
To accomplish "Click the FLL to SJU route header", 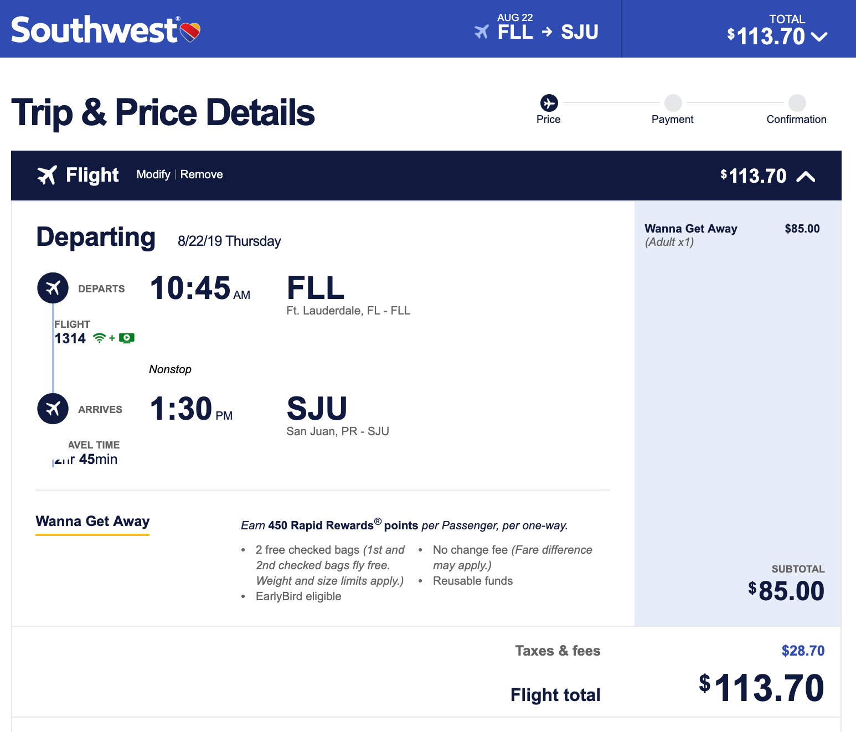I will pyautogui.click(x=548, y=32).
